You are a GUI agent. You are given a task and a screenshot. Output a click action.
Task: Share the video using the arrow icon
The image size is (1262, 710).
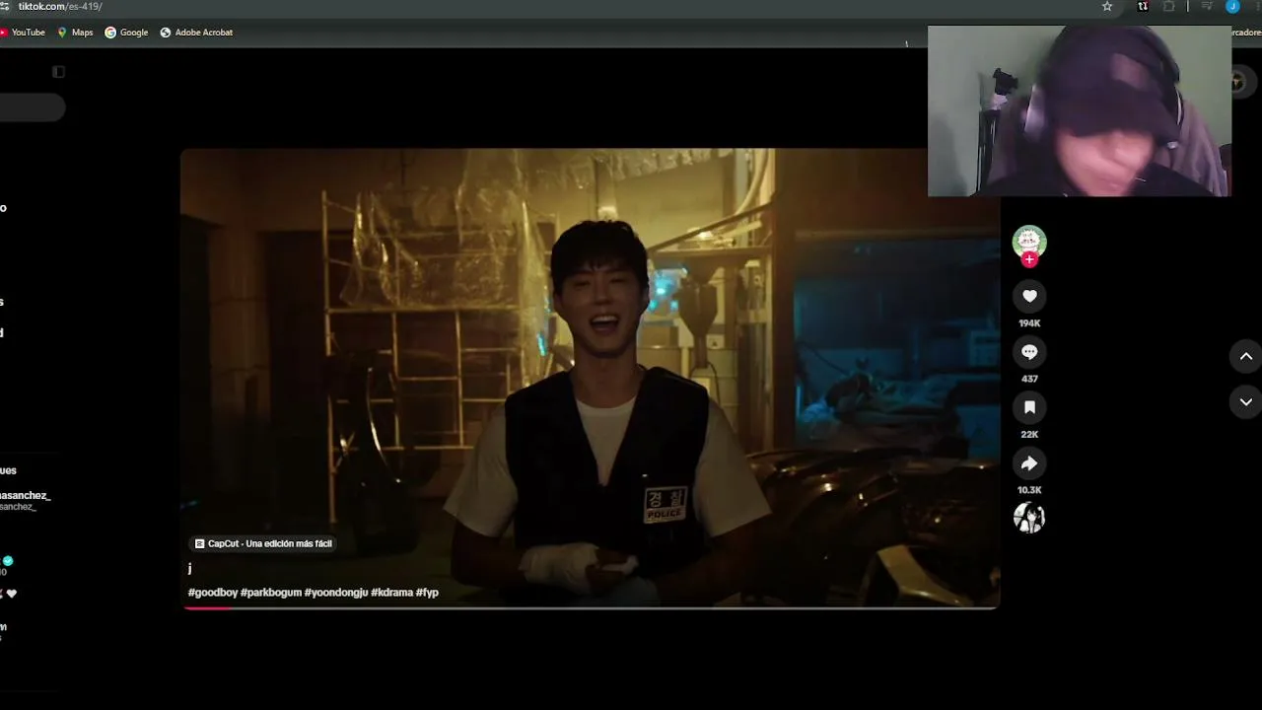click(x=1029, y=463)
